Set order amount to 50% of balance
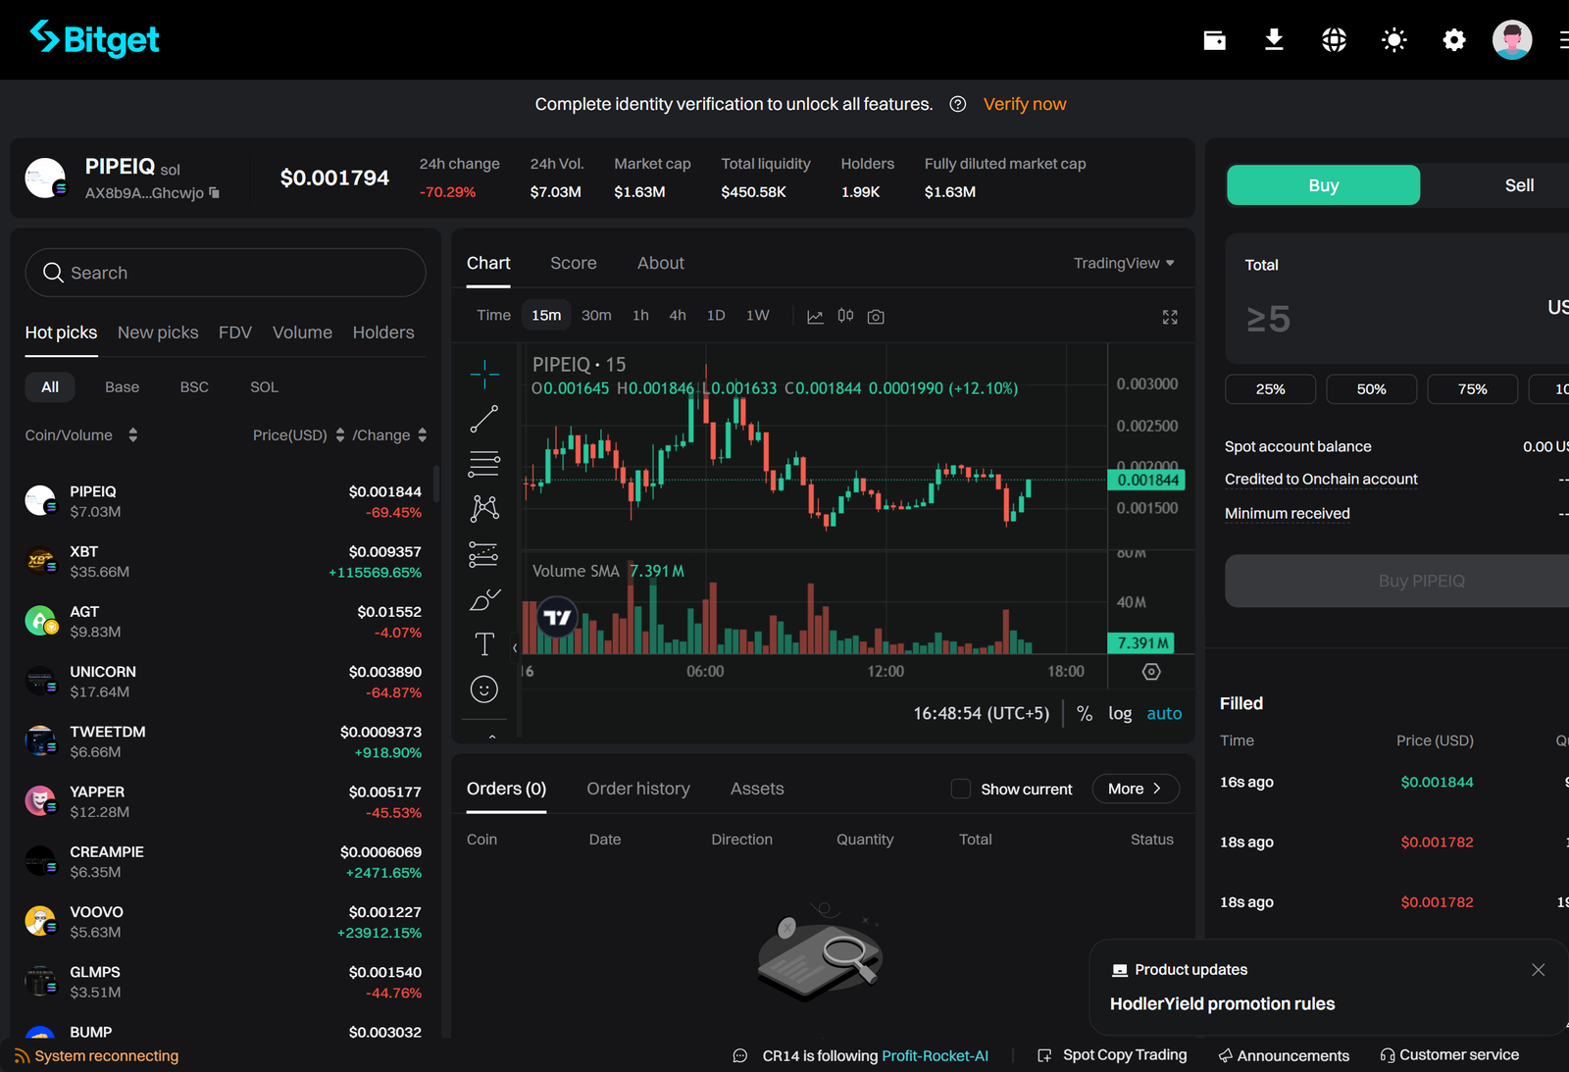Image resolution: width=1569 pixels, height=1072 pixels. (x=1371, y=389)
